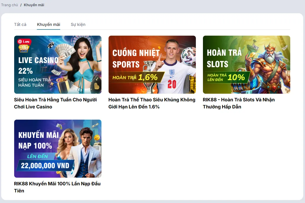Click the Pinterest Lưu save button

[x=24, y=41]
